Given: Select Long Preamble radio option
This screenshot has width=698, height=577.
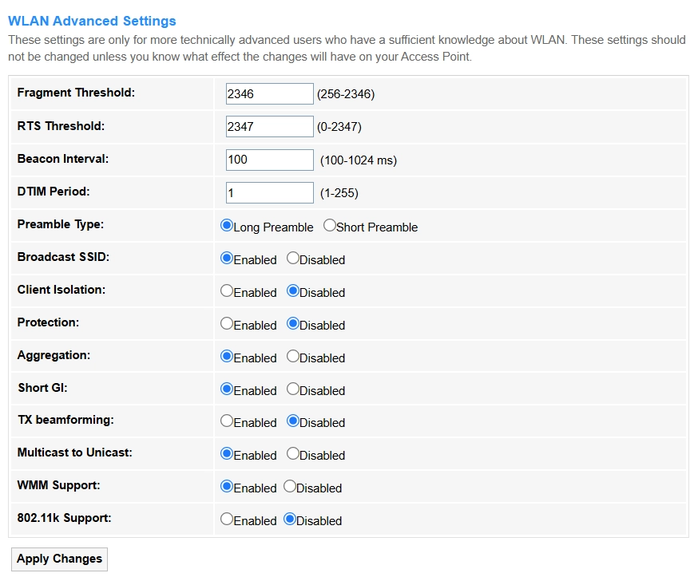Looking at the screenshot, I should pyautogui.click(x=227, y=226).
